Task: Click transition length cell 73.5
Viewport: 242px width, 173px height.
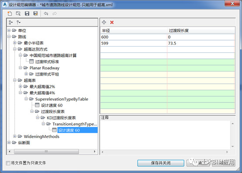Action: coord(201,44)
